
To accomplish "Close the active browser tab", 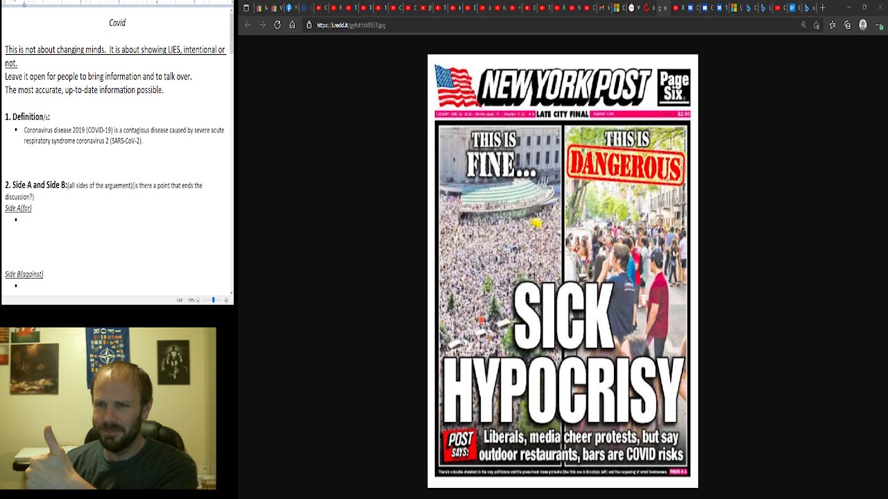I will click(665, 8).
